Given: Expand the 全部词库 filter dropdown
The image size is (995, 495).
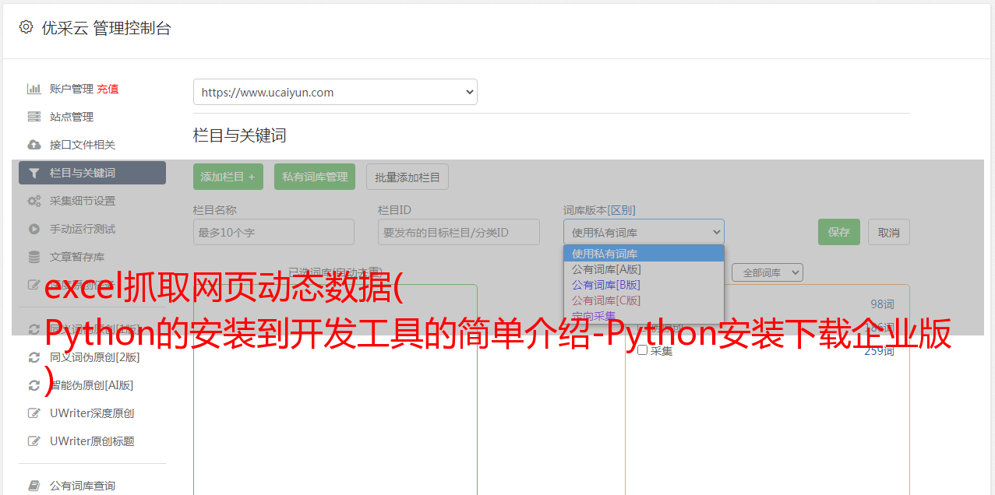Looking at the screenshot, I should point(767,272).
